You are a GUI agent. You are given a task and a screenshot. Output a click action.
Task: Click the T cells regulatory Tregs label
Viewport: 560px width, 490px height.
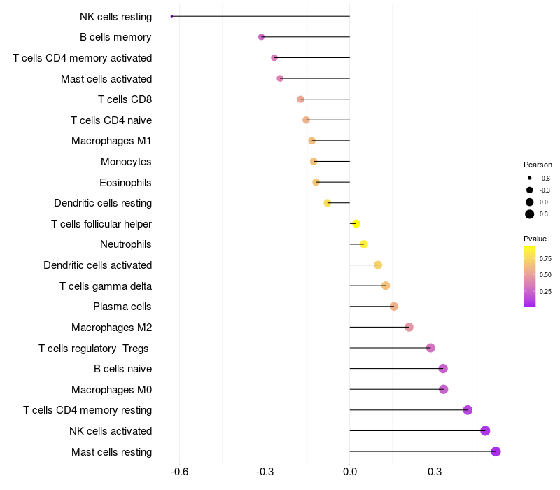pyautogui.click(x=95, y=348)
